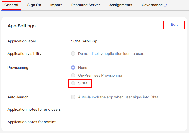
Task: Select the None provisioning option
Action: pos(73,68)
